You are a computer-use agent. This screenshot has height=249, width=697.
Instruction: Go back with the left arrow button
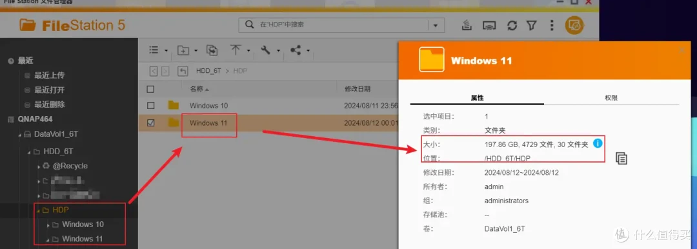pos(154,71)
